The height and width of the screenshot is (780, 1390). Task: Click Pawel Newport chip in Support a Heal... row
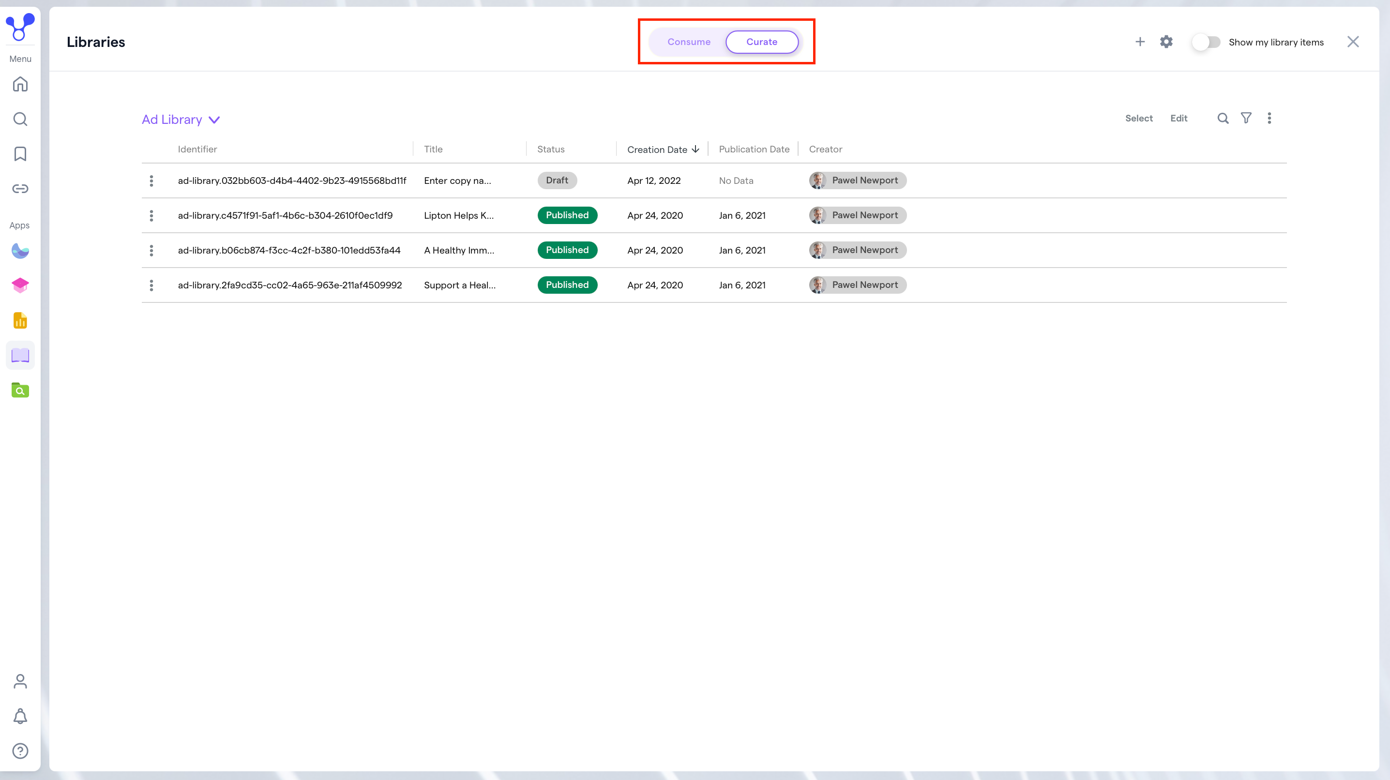coord(858,285)
